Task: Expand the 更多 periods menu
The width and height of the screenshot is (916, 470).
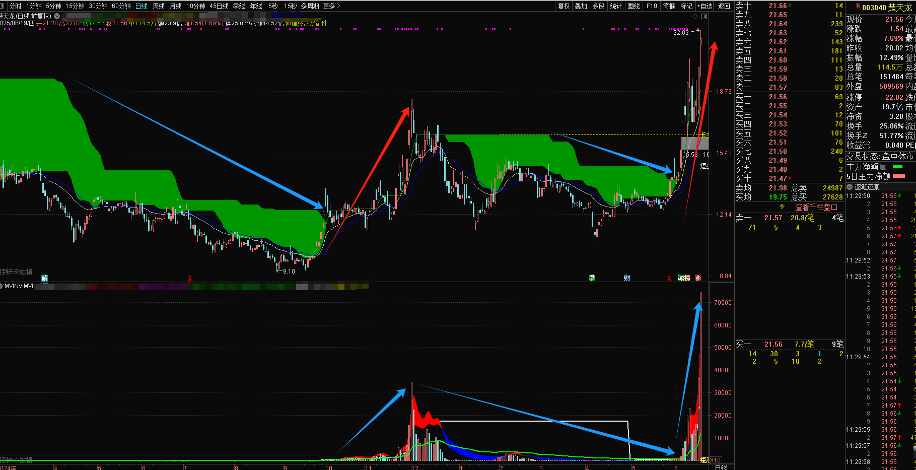Action: click(331, 6)
